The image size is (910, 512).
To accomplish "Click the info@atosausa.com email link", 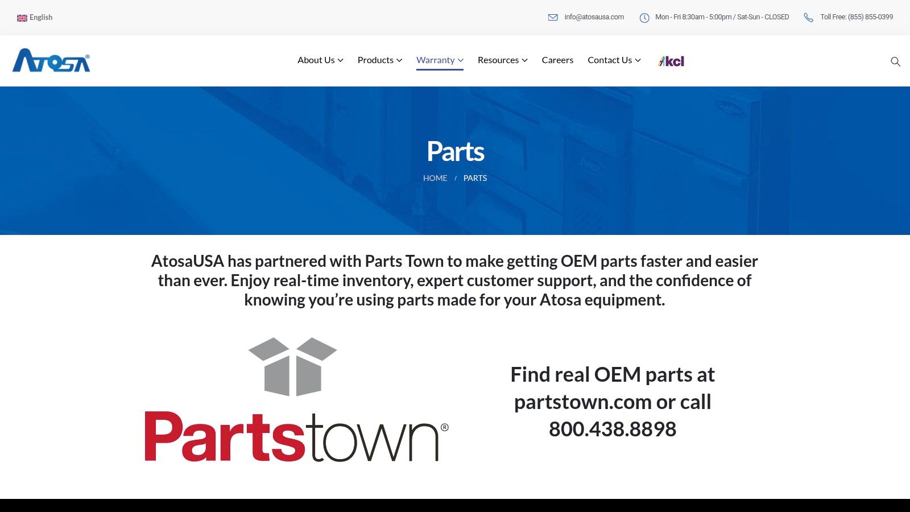I will point(594,17).
